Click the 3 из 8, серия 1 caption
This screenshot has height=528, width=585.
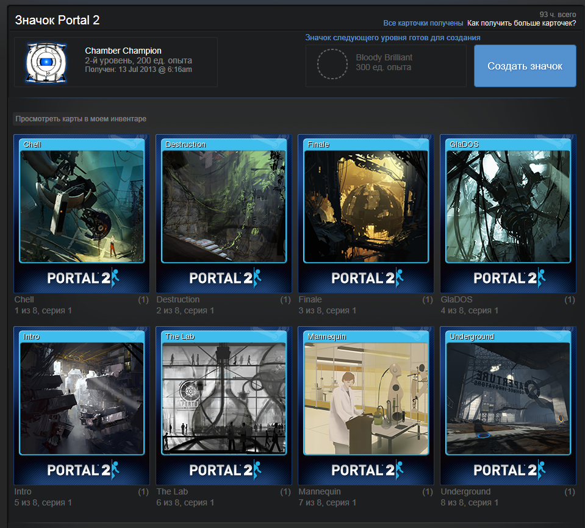pos(327,310)
